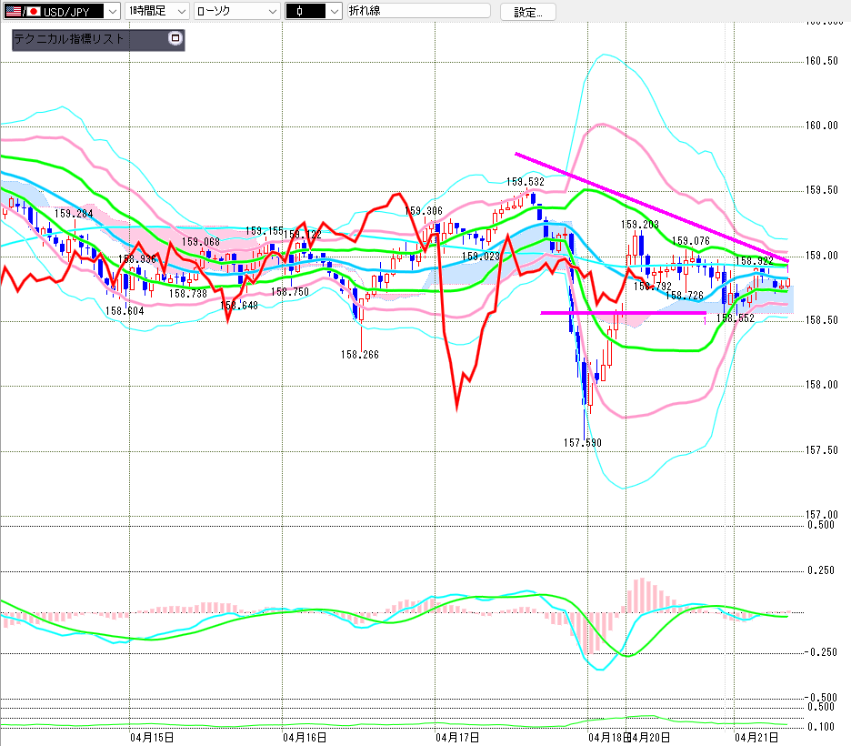Click the 159.532 high price label
This screenshot has height=746, width=851.
(525, 182)
